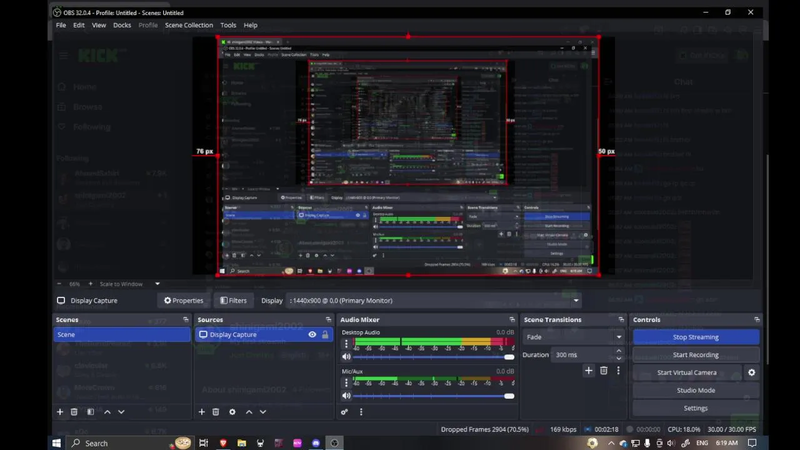This screenshot has height=450, width=800.
Task: Open the Docks menu
Action: pyautogui.click(x=122, y=25)
